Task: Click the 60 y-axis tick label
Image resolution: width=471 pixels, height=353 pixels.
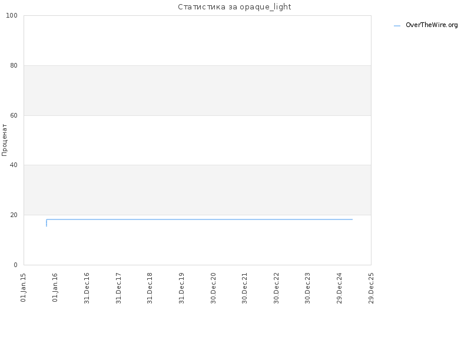Action: pos(14,115)
